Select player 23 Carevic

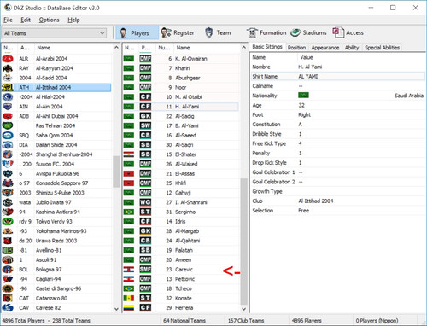(x=181, y=270)
